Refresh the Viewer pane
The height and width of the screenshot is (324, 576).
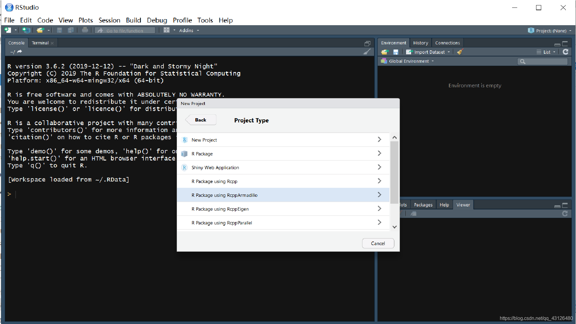[565, 214]
